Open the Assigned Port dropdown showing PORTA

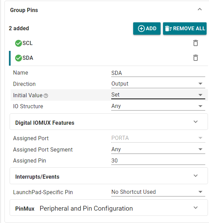pos(158,138)
